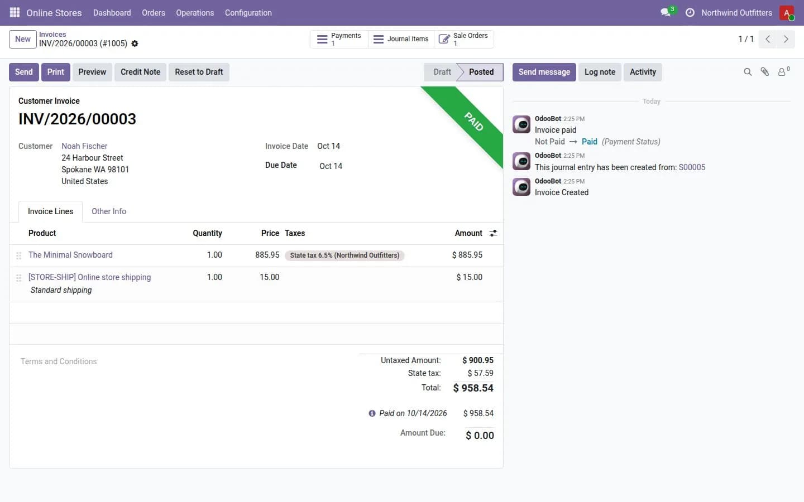Open the user avatar menu
This screenshot has width=804, height=502.
click(x=787, y=12)
